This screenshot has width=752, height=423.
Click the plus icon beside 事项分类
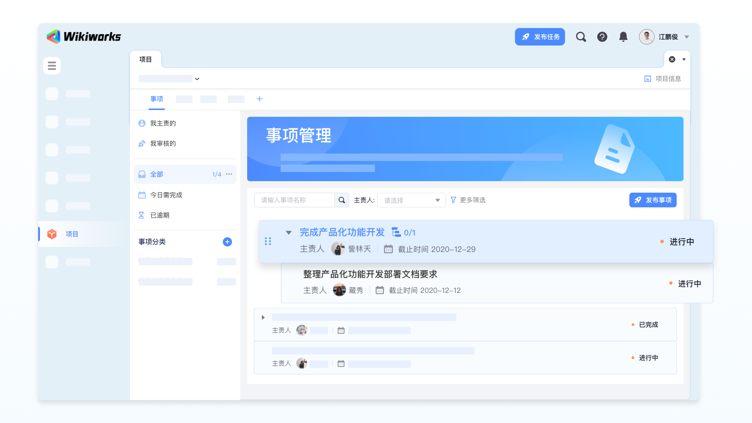(x=227, y=242)
